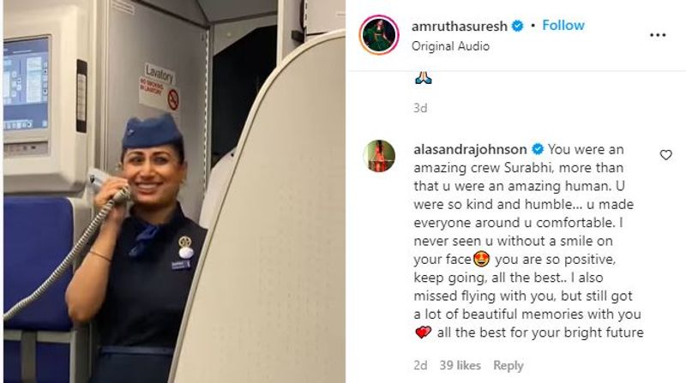Click the folded hands emoji
This screenshot has height=383, width=686.
click(x=423, y=78)
